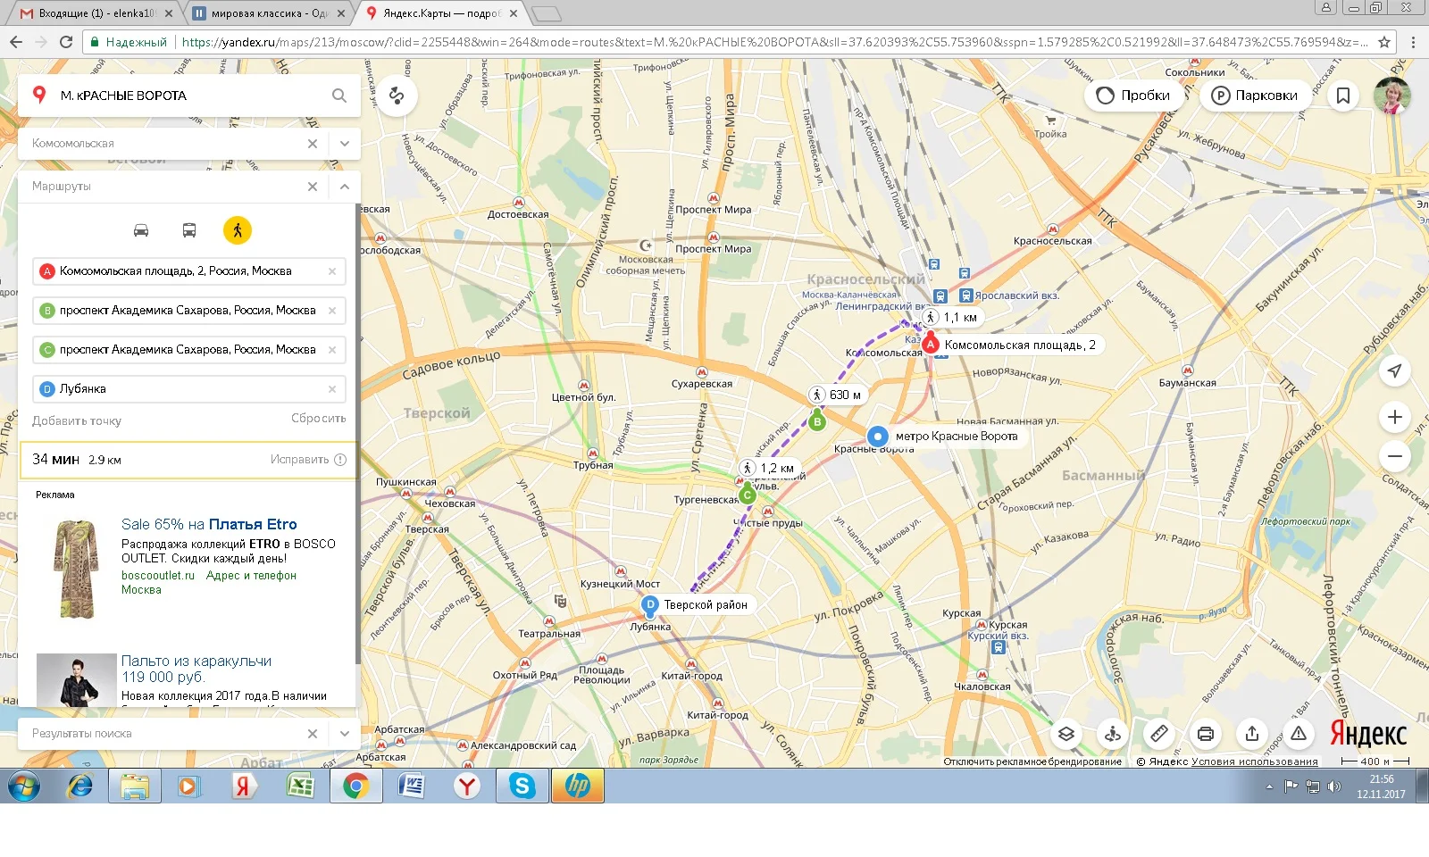Open bookmarks with the bookmark icon
Viewport: 1429px width, 857px height.
click(1343, 96)
